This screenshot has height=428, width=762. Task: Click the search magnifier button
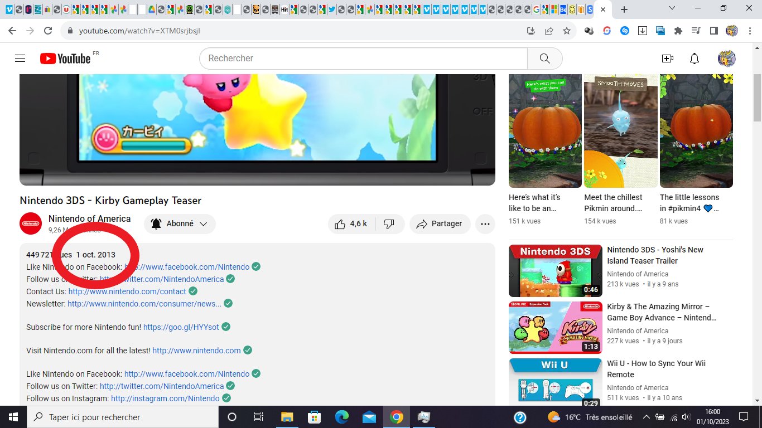point(545,59)
